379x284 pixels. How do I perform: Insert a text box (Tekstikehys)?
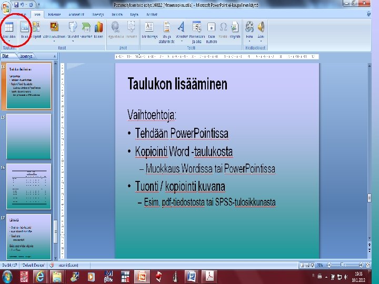(149, 30)
